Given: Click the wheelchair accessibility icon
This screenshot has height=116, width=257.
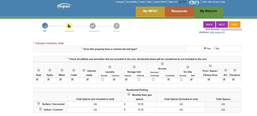Looking at the screenshot, I should (194, 2).
